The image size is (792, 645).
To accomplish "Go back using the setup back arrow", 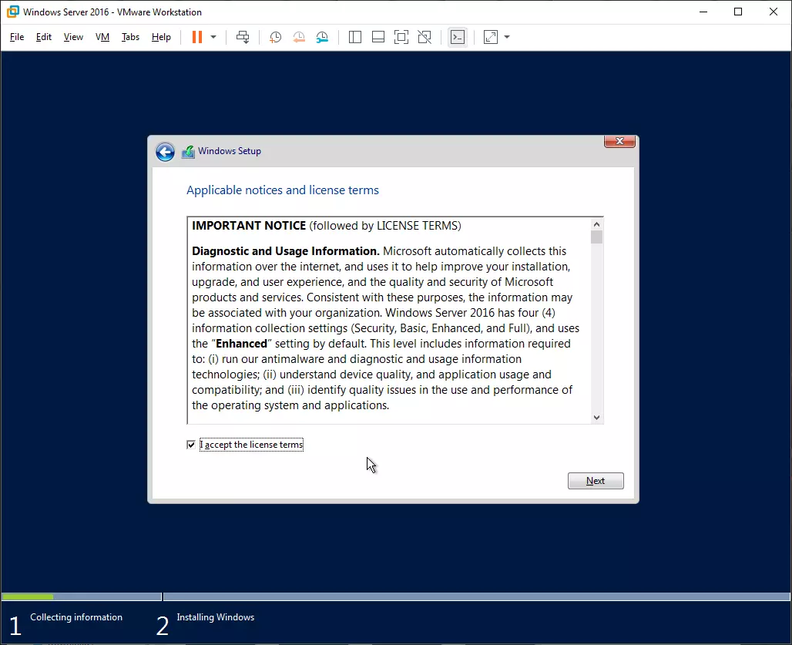I will pyautogui.click(x=165, y=152).
